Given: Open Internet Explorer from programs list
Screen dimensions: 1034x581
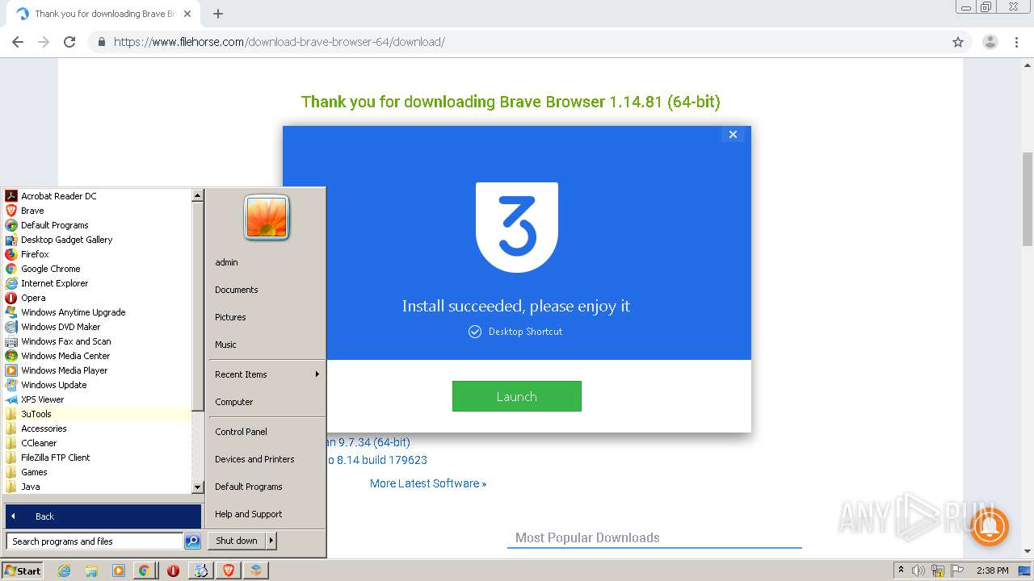Looking at the screenshot, I should pos(97,283).
